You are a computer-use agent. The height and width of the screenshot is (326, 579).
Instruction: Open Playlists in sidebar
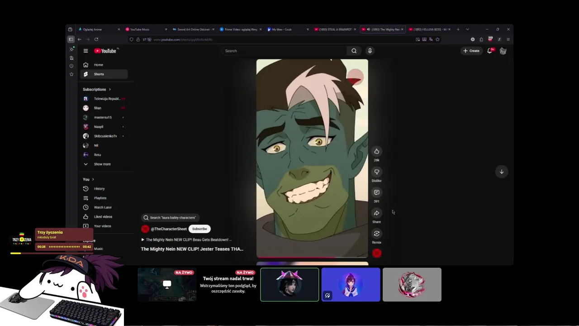click(x=104, y=198)
